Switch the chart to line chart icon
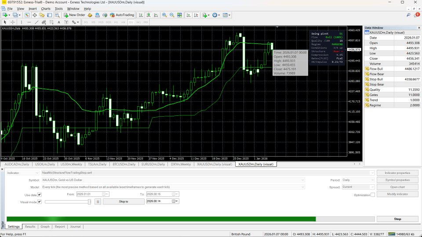Viewport: 422px width, 237px height. [x=156, y=15]
